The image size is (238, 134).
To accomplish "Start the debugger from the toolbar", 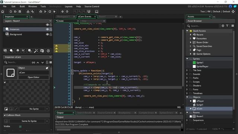I will point(41,12).
